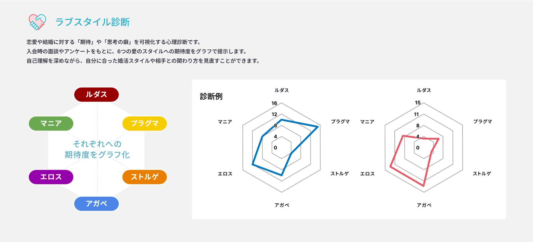Select the orange ストルゲ pill
The height and width of the screenshot is (242, 533).
click(x=145, y=177)
